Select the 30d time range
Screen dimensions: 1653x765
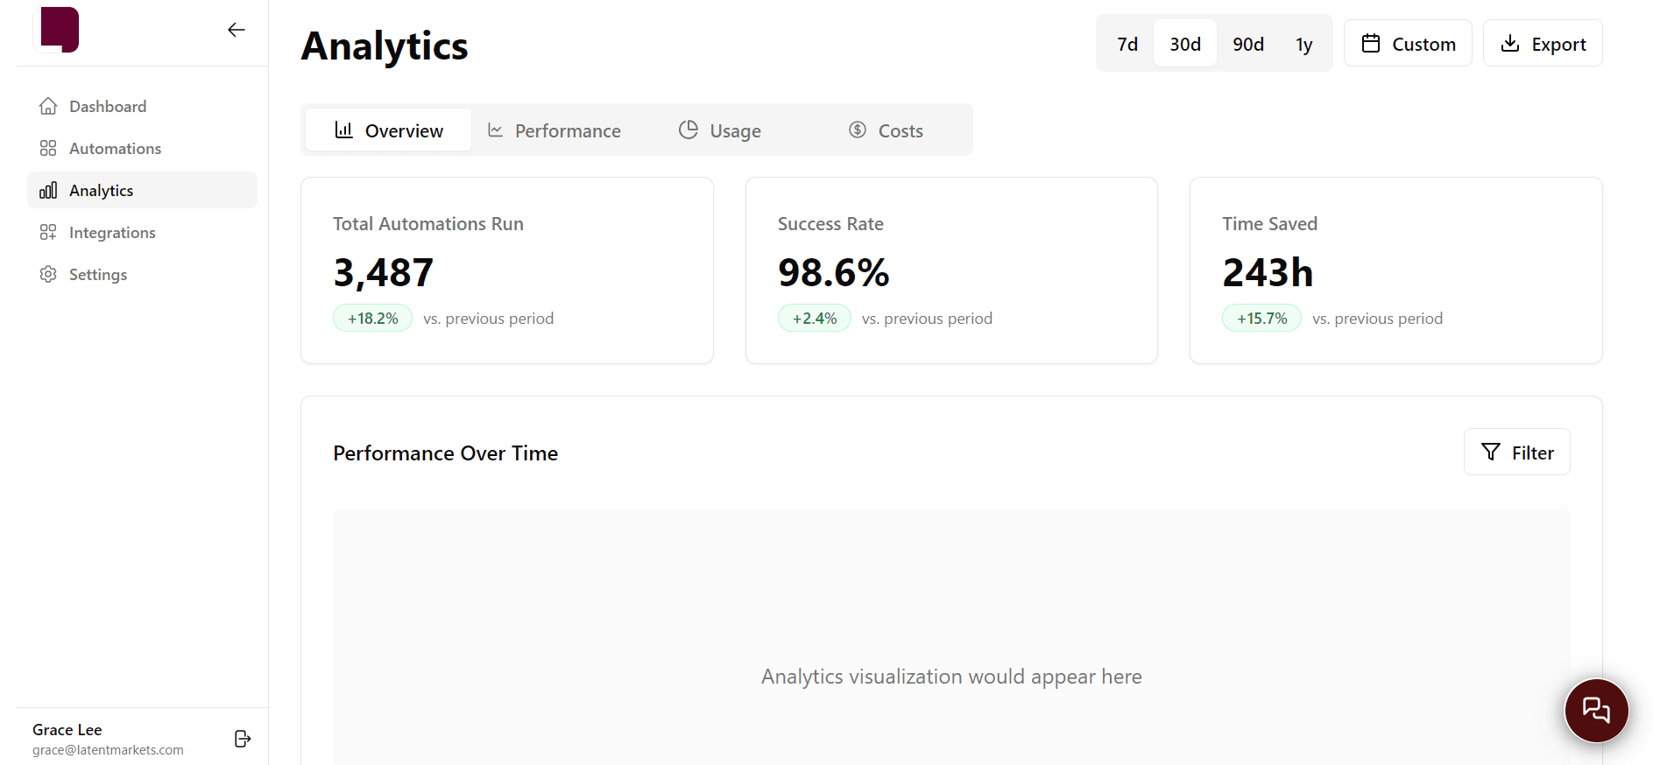pyautogui.click(x=1185, y=43)
